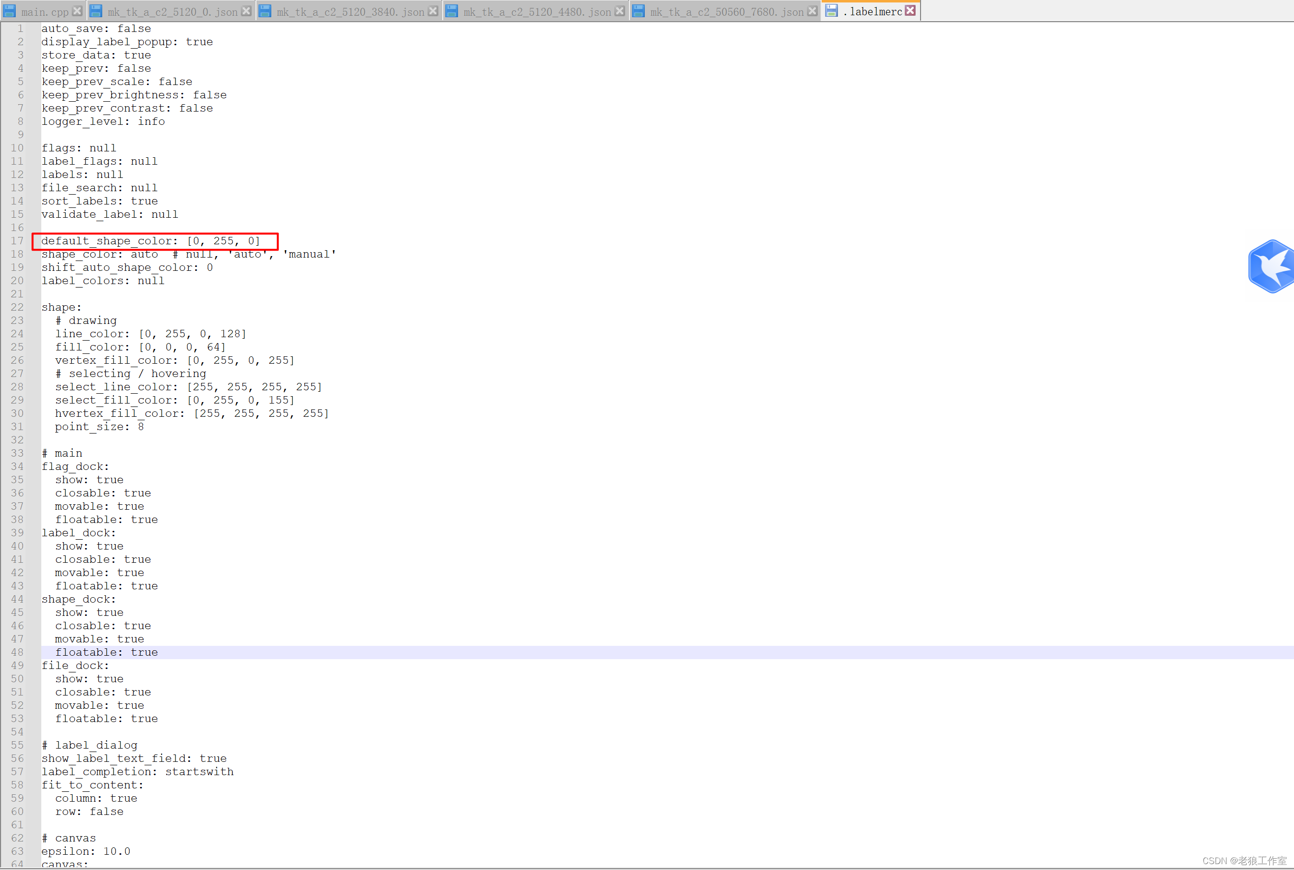The image size is (1294, 870).
Task: Place cursor in epsilon: 10.0 line
Action: point(86,851)
